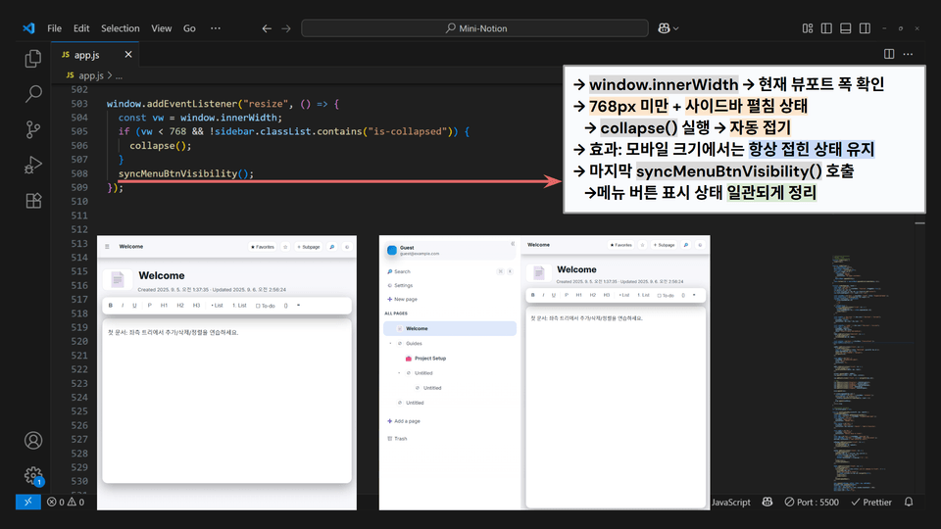Open Copilot status icon in status bar
The width and height of the screenshot is (941, 529).
tap(767, 502)
